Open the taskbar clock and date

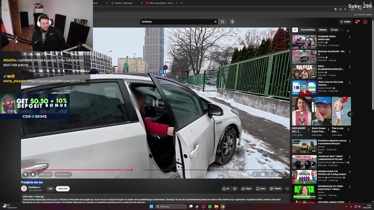click(367, 206)
